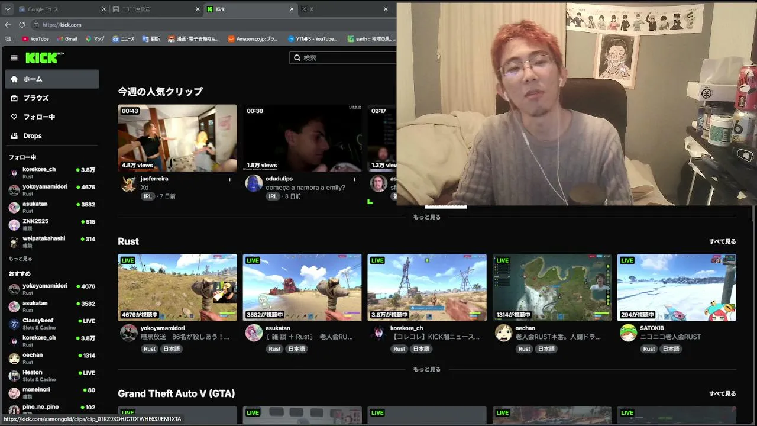Open the 漫画・電子書籍 bookmark
Viewport: 757px width, 426px height.
(193, 39)
